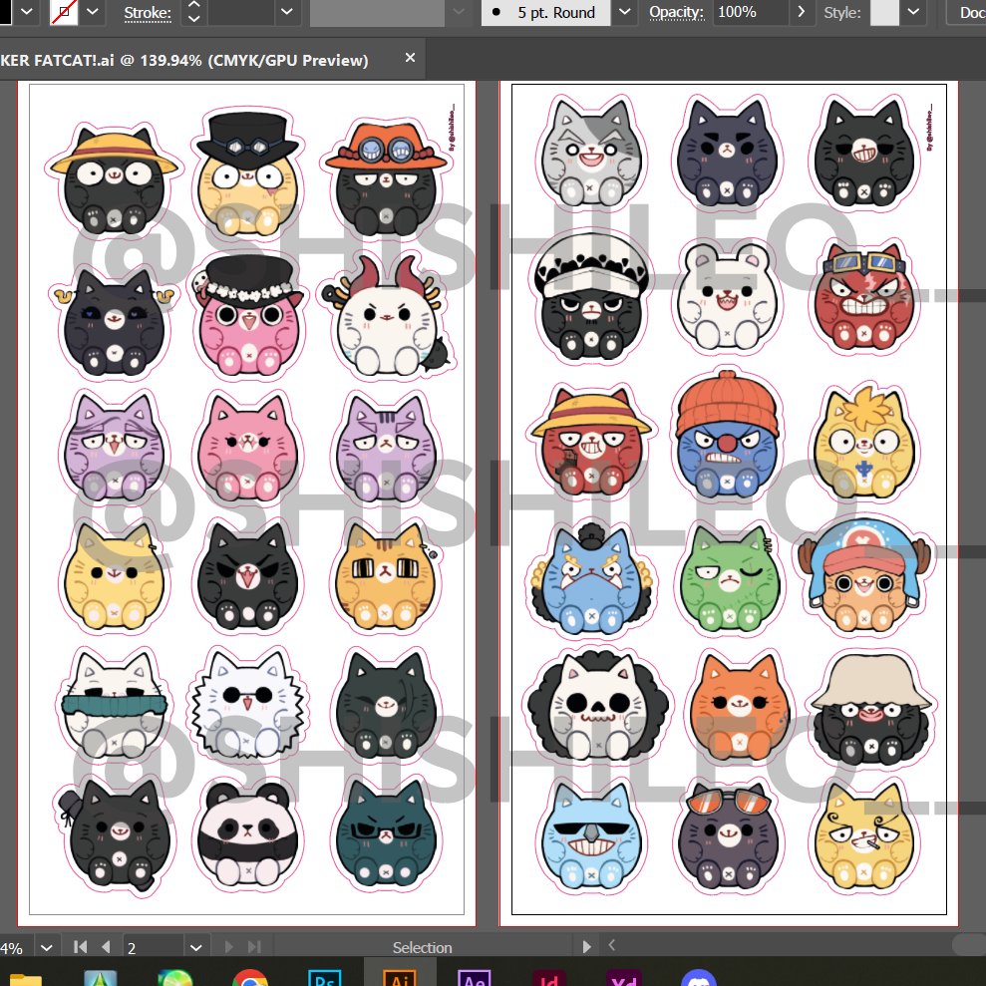Screen dimensions: 986x986
Task: Click the graphic Style swatch
Action: coord(883,12)
